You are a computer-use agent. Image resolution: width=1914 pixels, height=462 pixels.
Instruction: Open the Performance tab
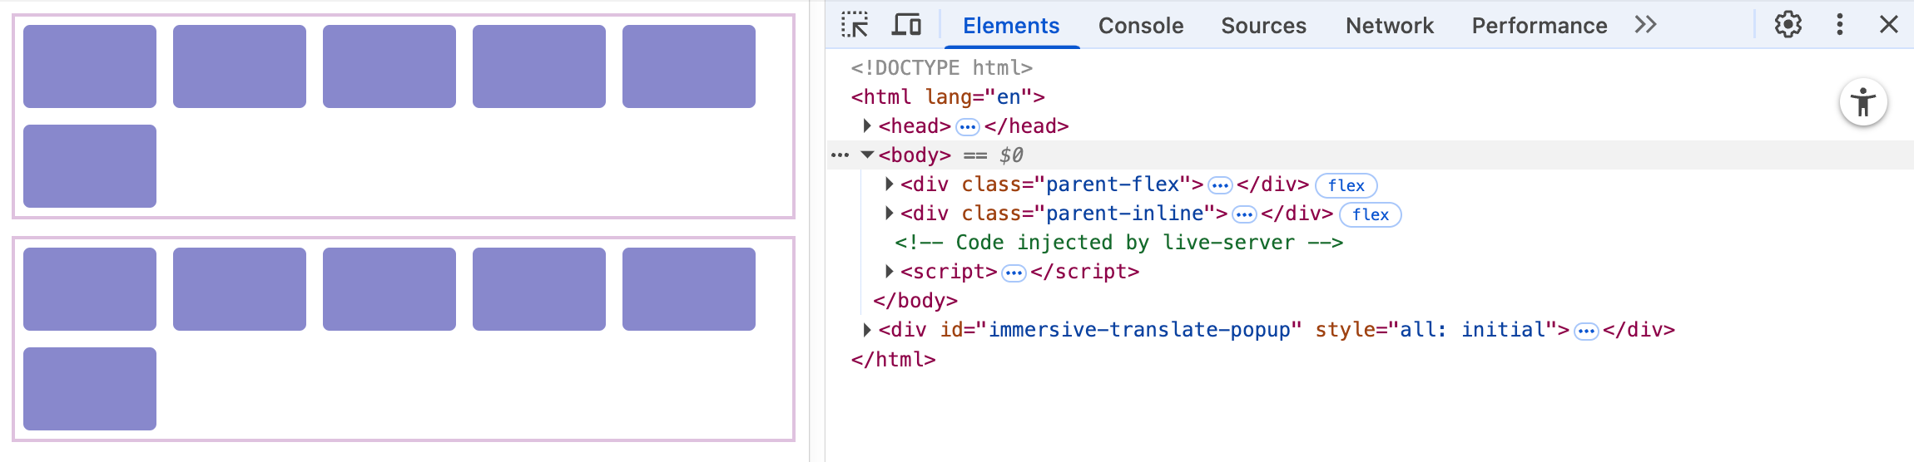pos(1540,26)
